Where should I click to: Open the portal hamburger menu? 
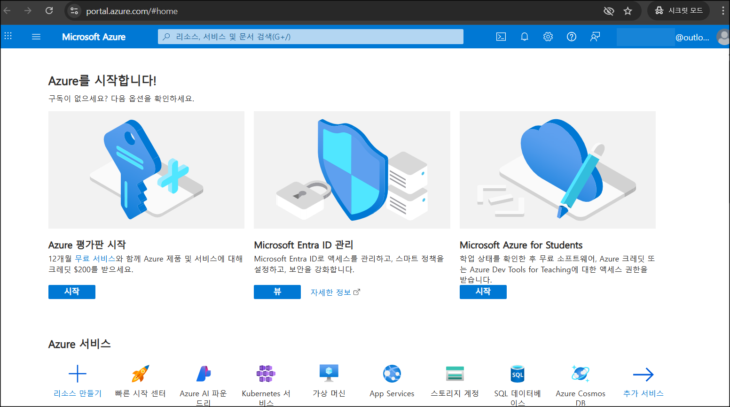36,37
